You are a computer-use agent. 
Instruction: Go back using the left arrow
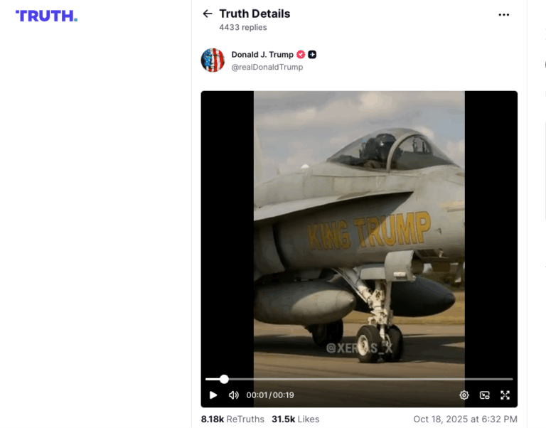(x=208, y=14)
